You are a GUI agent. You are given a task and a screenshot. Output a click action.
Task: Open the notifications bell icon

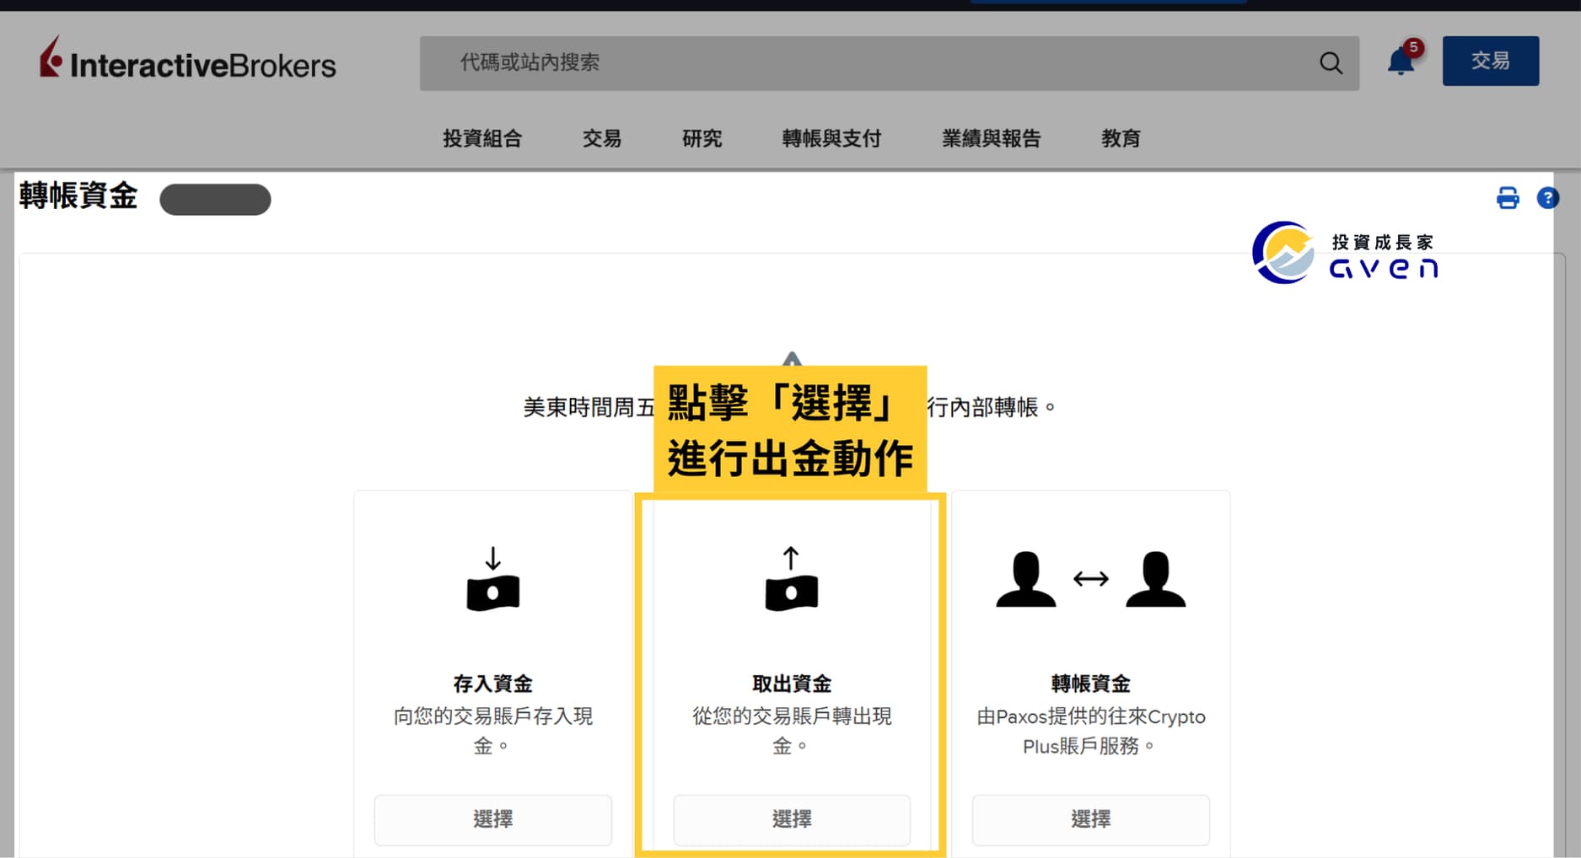1401,62
